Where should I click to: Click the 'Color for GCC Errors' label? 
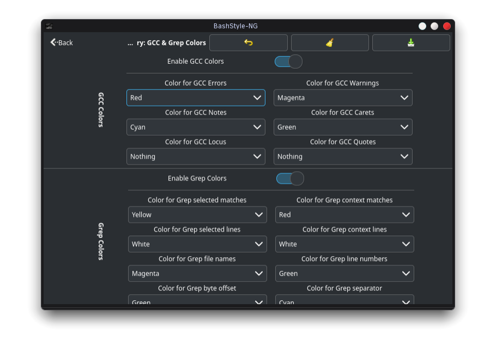(x=196, y=83)
